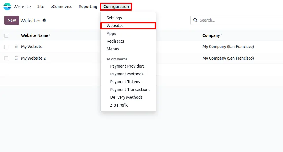Click the New button
Screen dimensions: 283x152
[12, 20]
